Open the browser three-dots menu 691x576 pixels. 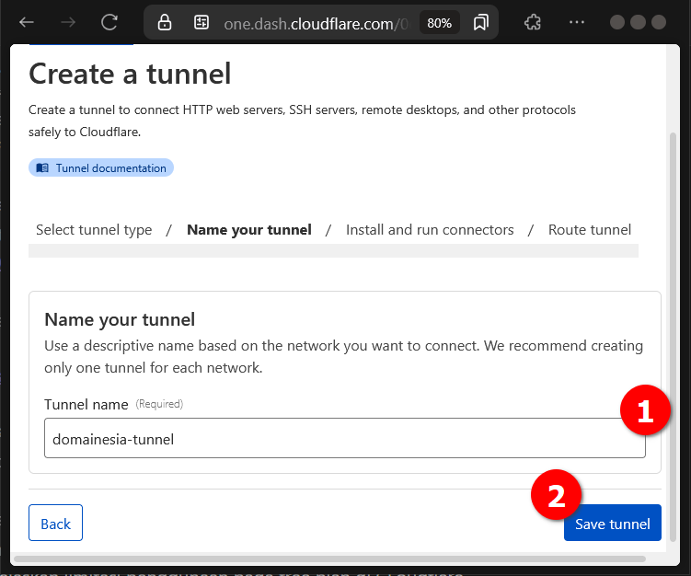coord(576,22)
